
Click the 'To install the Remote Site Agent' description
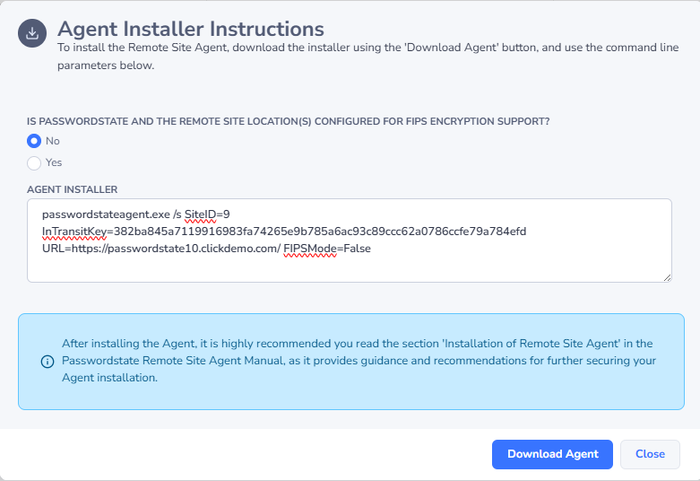click(x=367, y=57)
